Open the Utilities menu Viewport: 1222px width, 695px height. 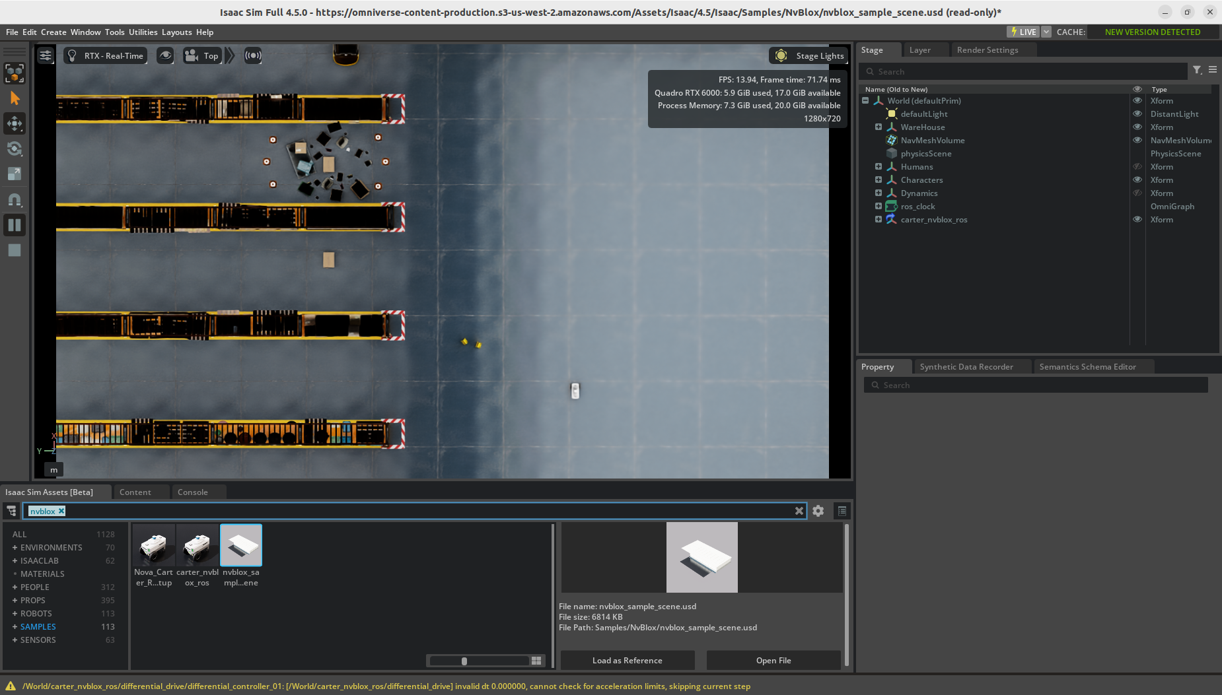[x=143, y=32]
